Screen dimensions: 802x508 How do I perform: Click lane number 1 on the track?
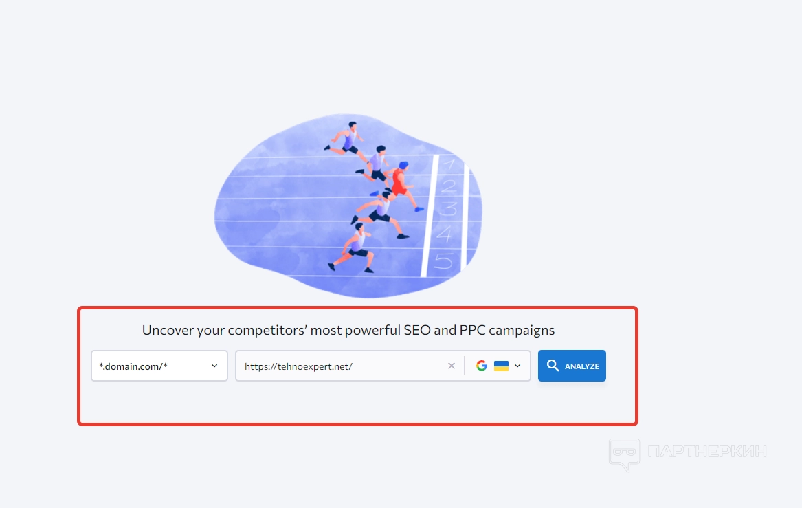pyautogui.click(x=448, y=164)
